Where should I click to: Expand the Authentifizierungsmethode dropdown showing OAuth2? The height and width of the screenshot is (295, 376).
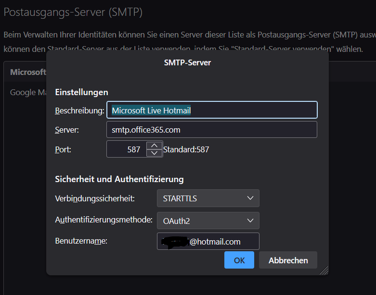tap(208, 221)
